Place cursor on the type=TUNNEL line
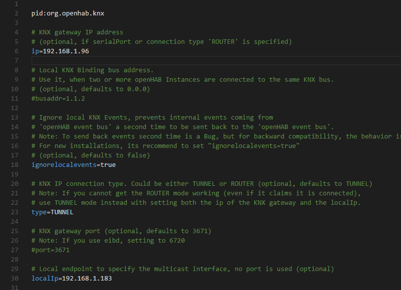Viewport: 401px width, 290px height. click(x=52, y=212)
